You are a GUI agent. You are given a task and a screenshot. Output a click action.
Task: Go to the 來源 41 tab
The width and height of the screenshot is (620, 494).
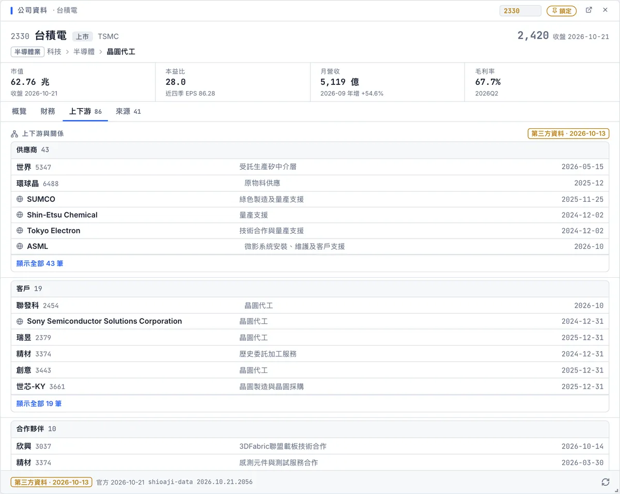(x=128, y=111)
